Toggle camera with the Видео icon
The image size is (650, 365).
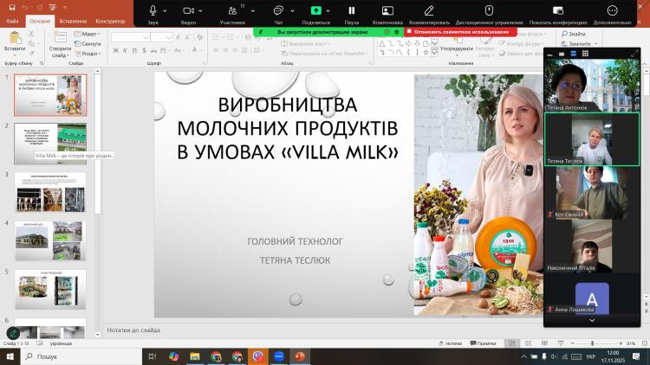[189, 10]
